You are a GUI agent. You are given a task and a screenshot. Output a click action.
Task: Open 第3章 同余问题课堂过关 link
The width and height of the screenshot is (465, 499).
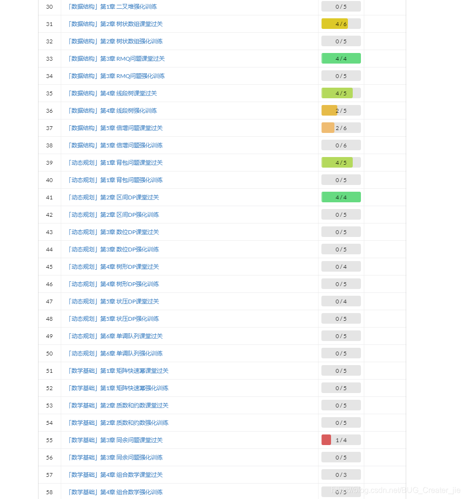(x=116, y=440)
